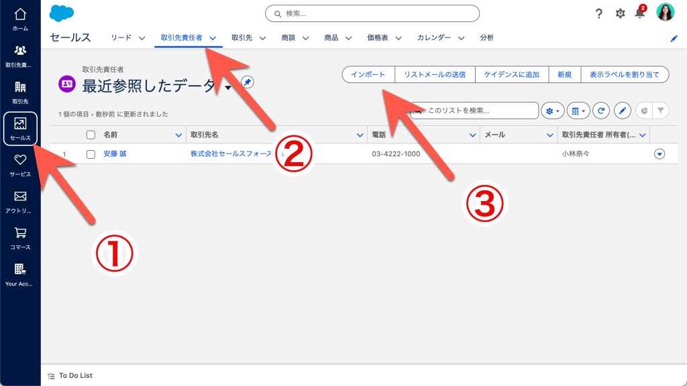This screenshot has height=386, width=687.
Task: Open display as table dropdown
Action: pos(578,111)
